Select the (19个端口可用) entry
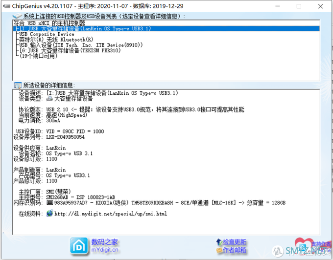 (38, 56)
